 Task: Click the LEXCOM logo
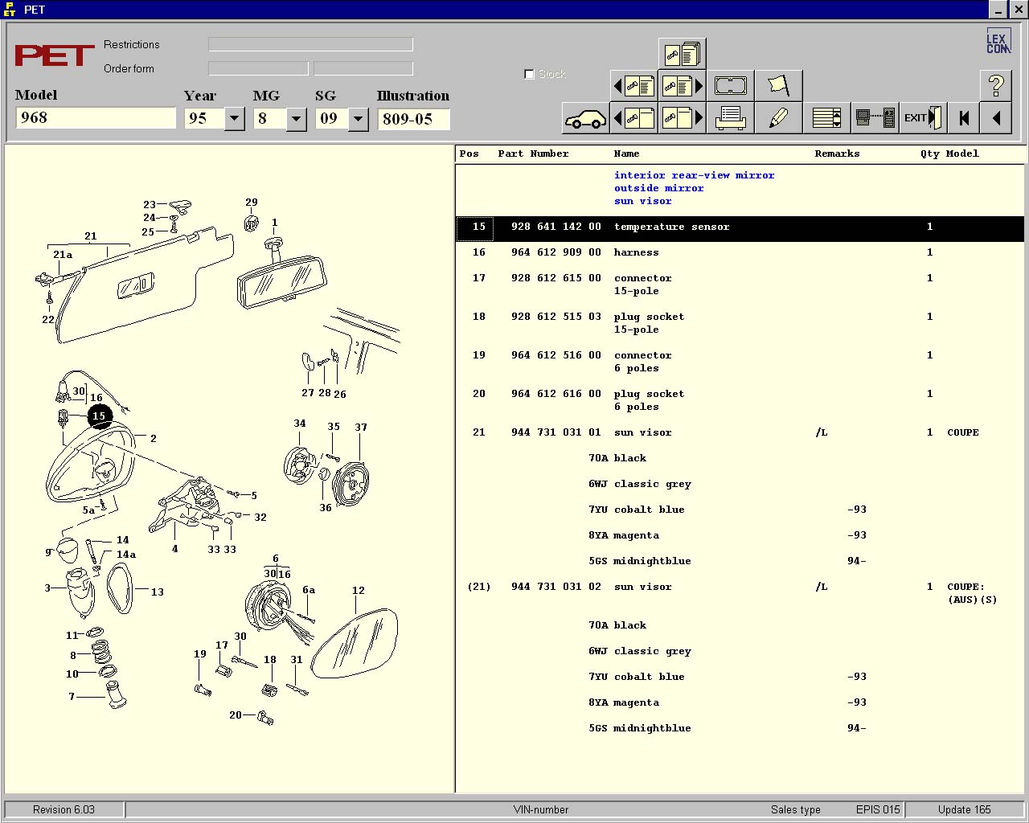pos(998,43)
